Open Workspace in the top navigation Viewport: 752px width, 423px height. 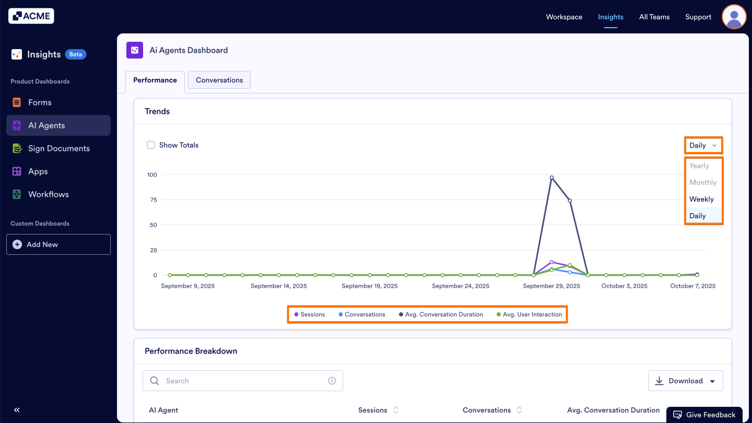click(564, 17)
